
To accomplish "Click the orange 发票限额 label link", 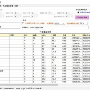I will (50, 23).
